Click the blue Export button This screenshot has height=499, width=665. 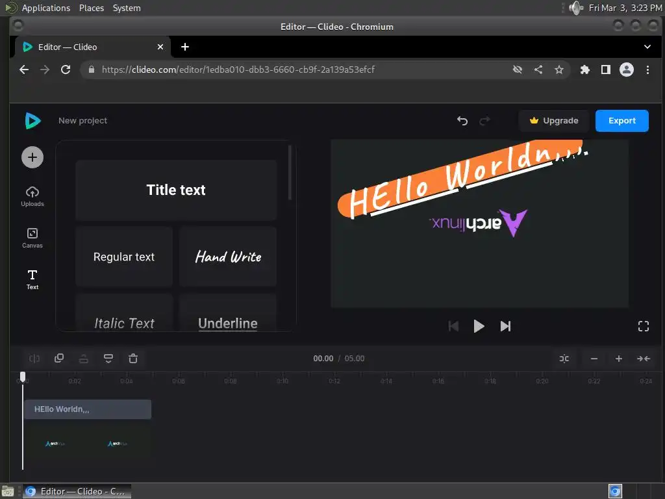621,120
